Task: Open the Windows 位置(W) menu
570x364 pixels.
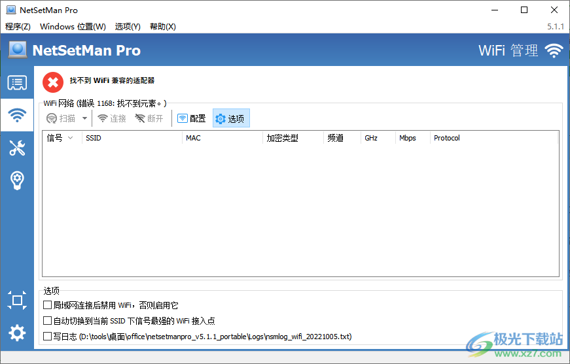Action: [x=73, y=27]
